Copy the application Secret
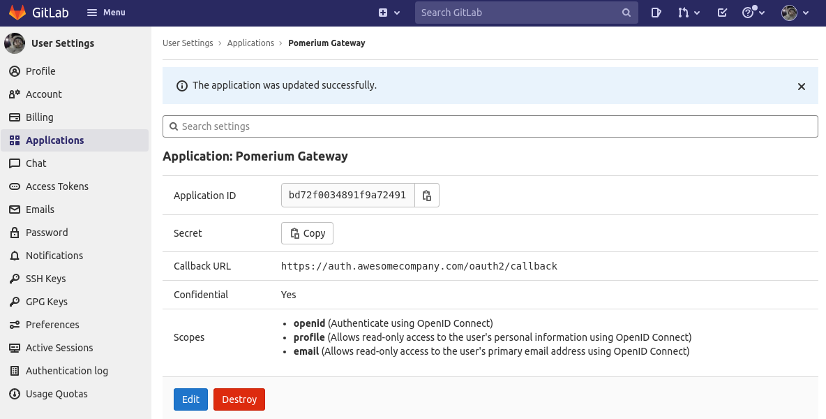The height and width of the screenshot is (419, 826). click(307, 233)
